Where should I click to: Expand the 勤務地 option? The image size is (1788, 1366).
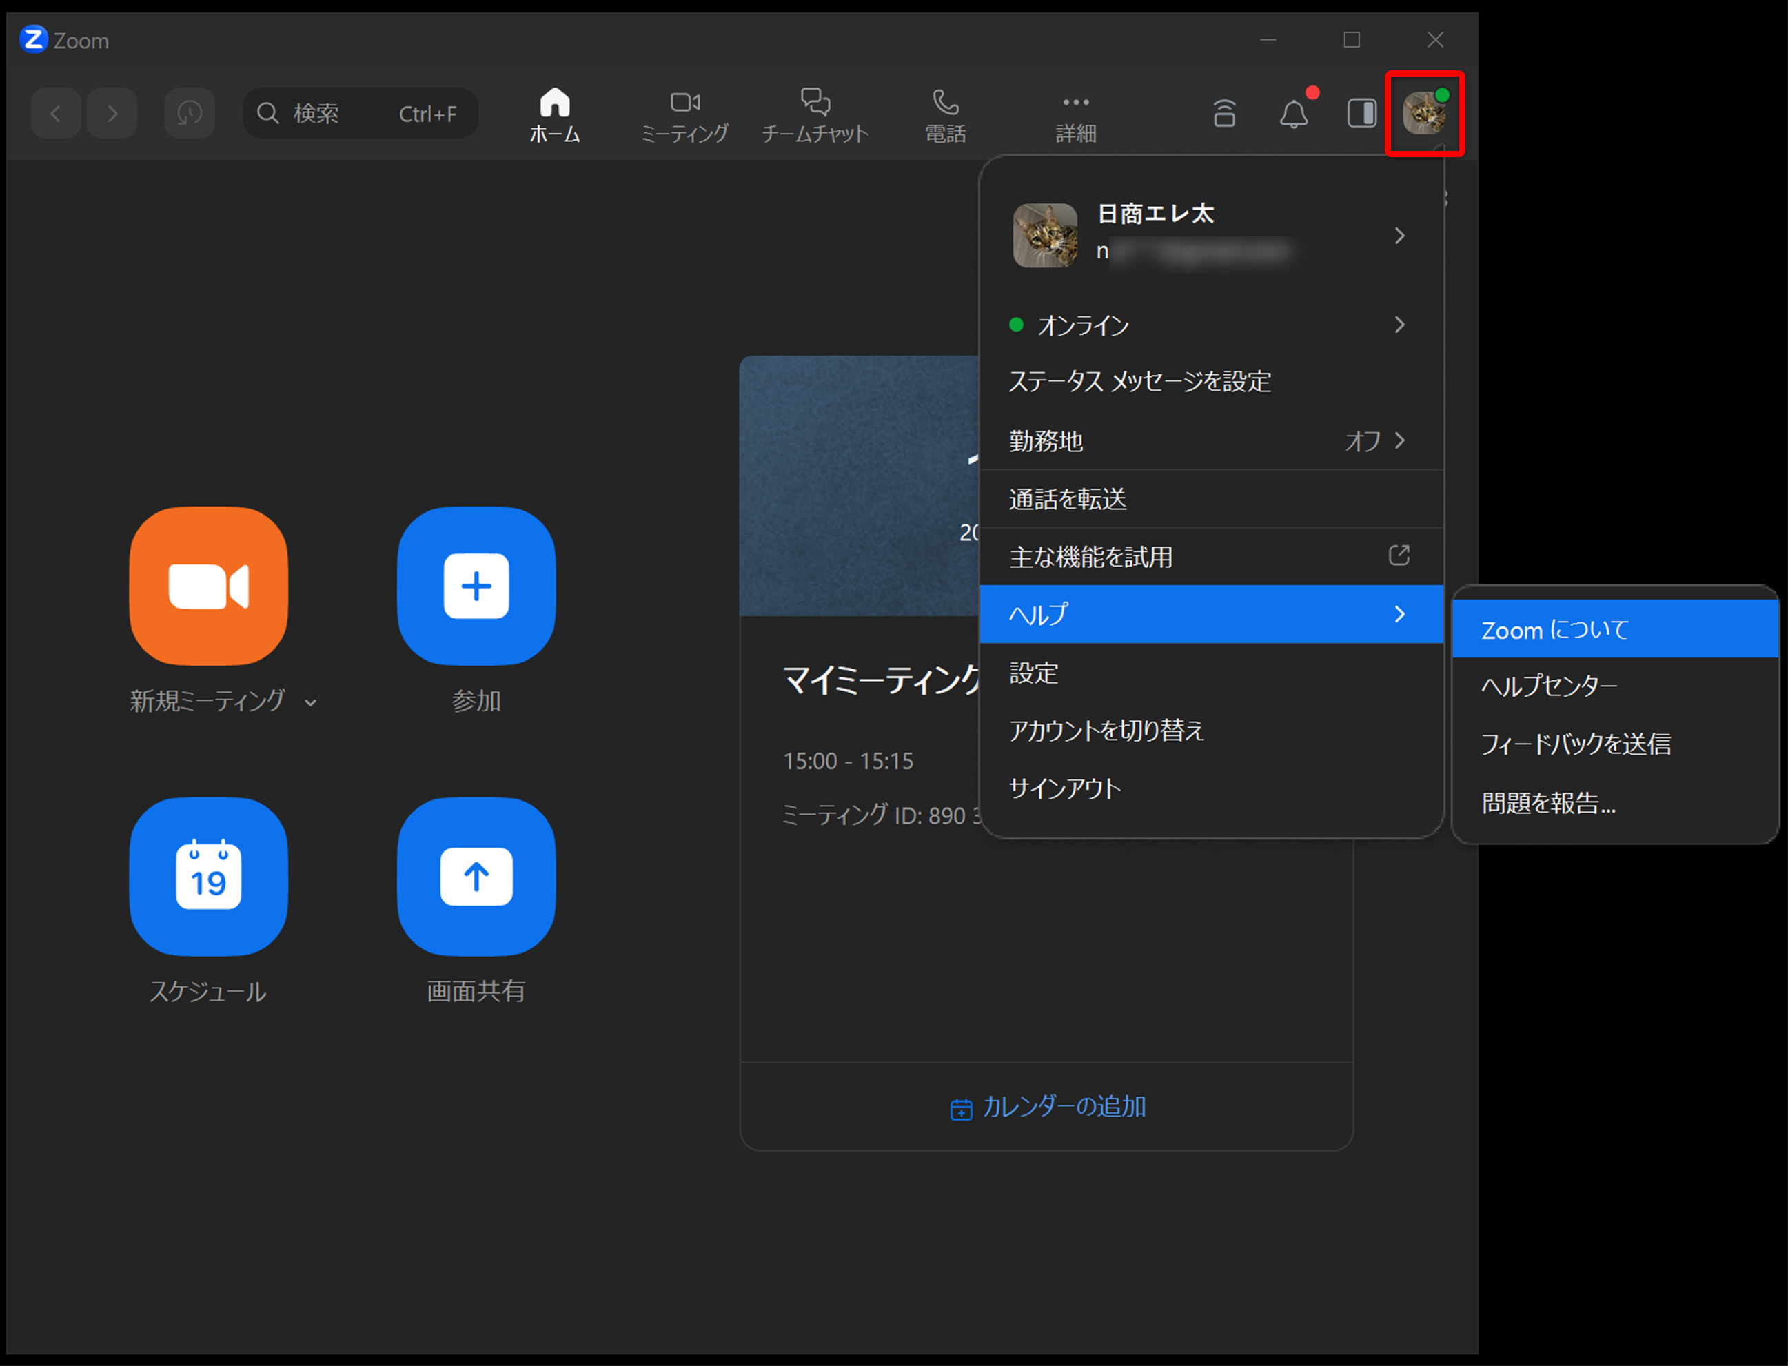click(1212, 440)
